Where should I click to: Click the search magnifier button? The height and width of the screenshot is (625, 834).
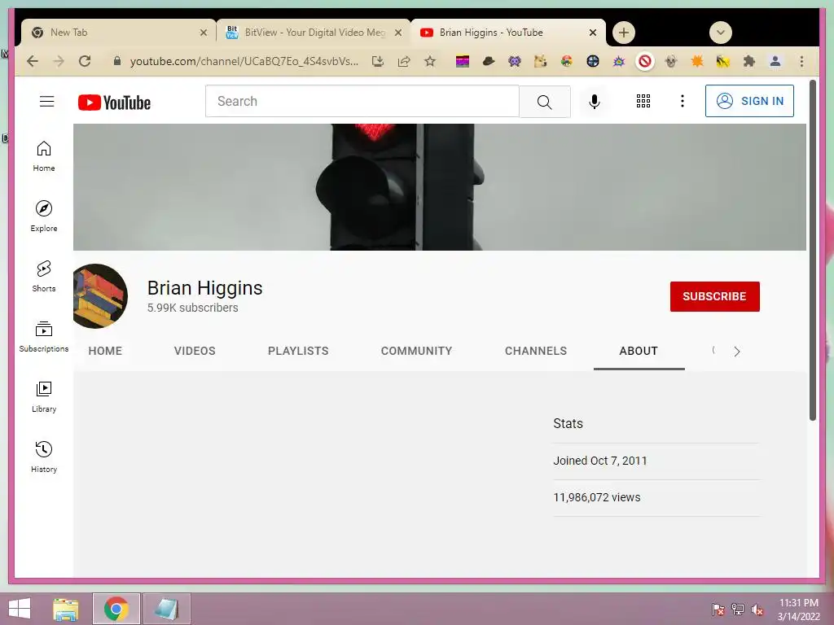point(545,102)
